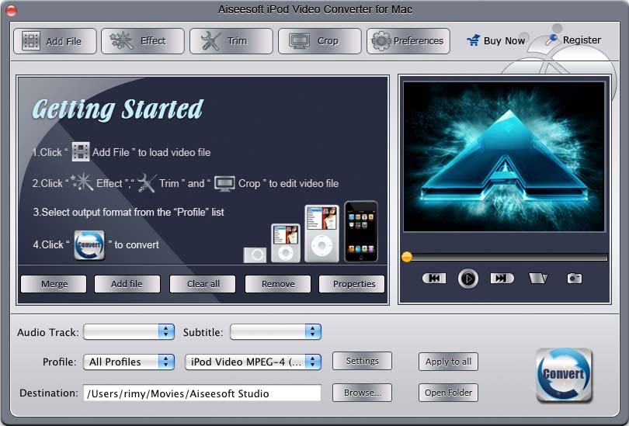Click the Add File toolbar button
The width and height of the screenshot is (629, 426).
point(54,41)
